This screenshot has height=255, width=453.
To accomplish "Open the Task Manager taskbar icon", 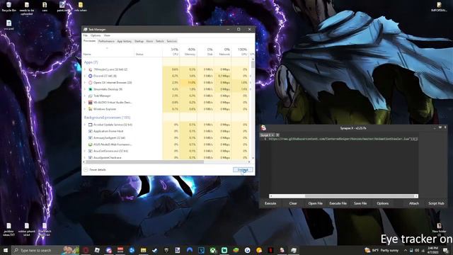I will tap(294, 250).
